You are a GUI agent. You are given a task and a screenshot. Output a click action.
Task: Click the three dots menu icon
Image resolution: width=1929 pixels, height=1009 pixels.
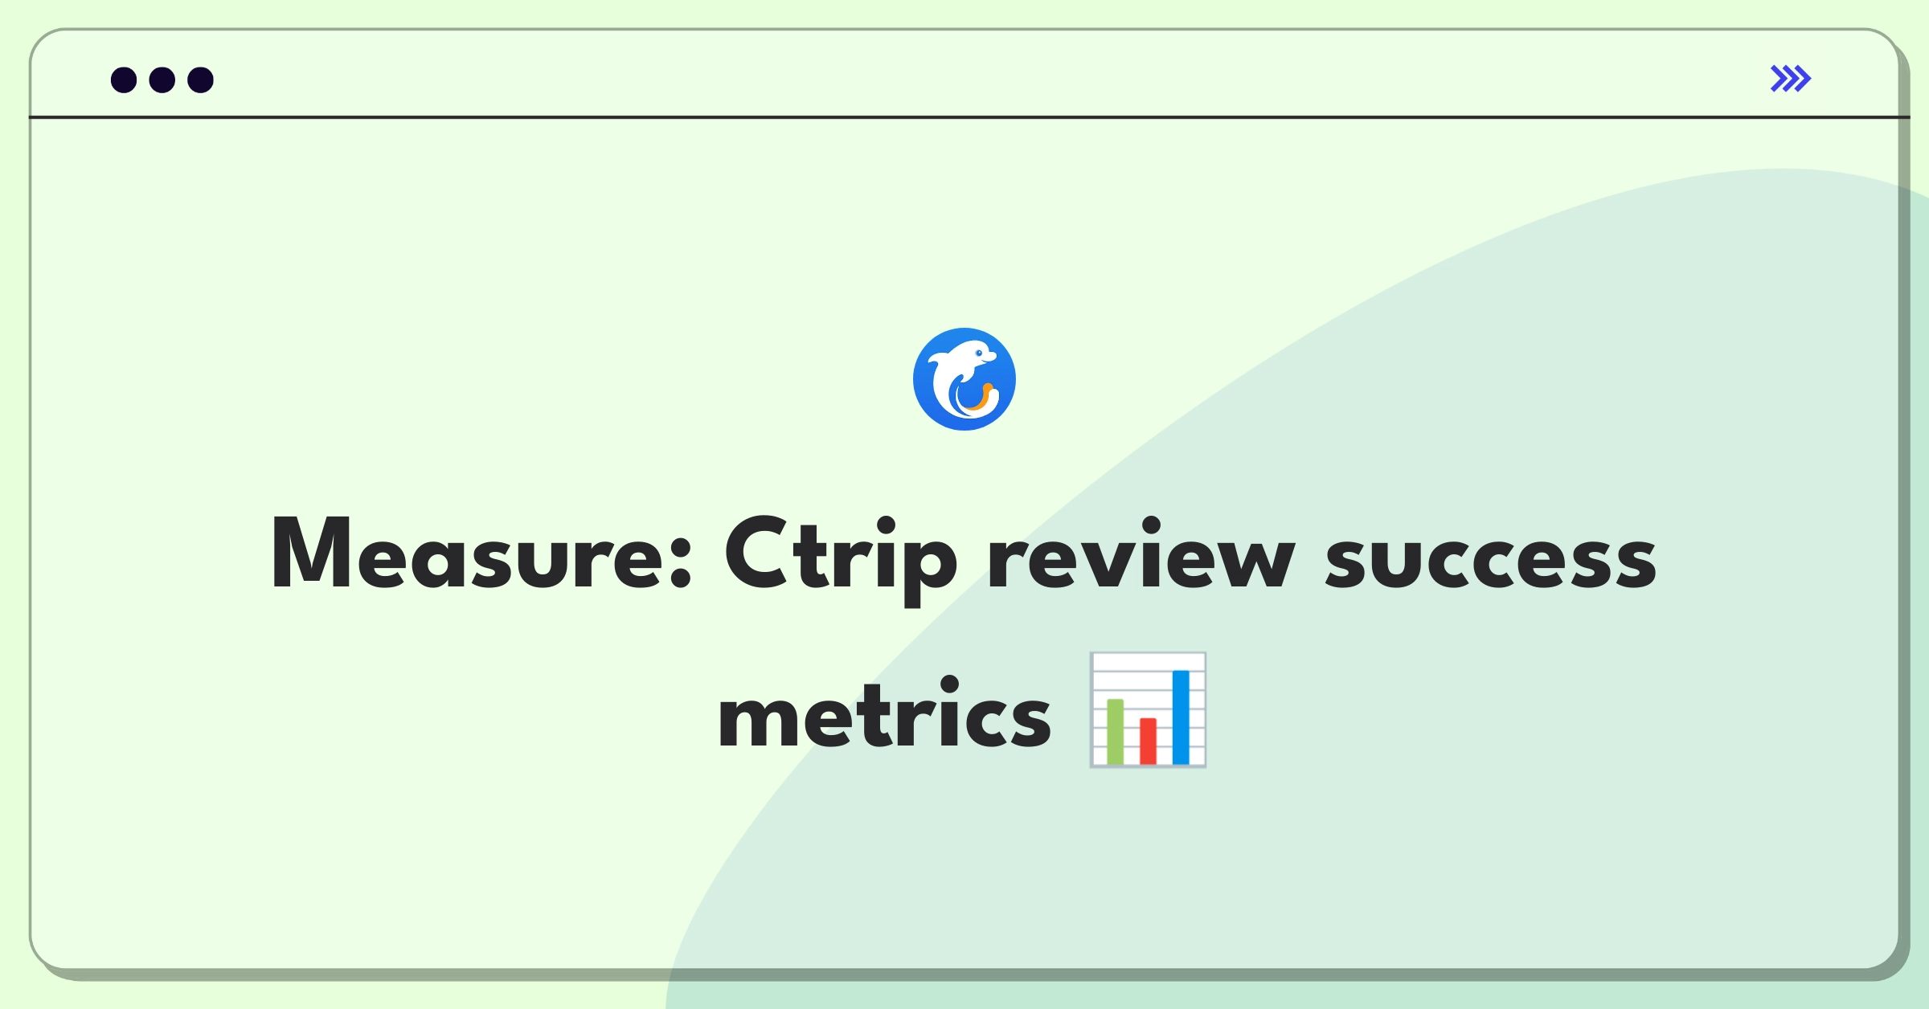(x=159, y=79)
